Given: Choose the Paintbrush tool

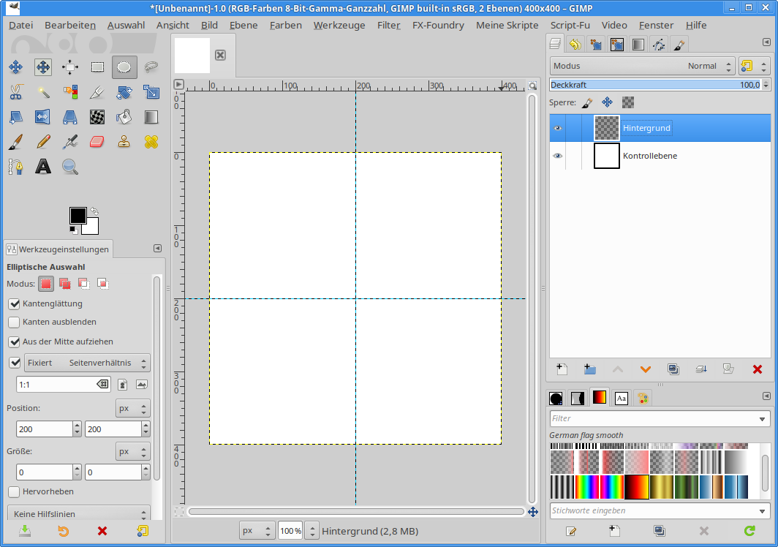Looking at the screenshot, I should click(x=16, y=141).
